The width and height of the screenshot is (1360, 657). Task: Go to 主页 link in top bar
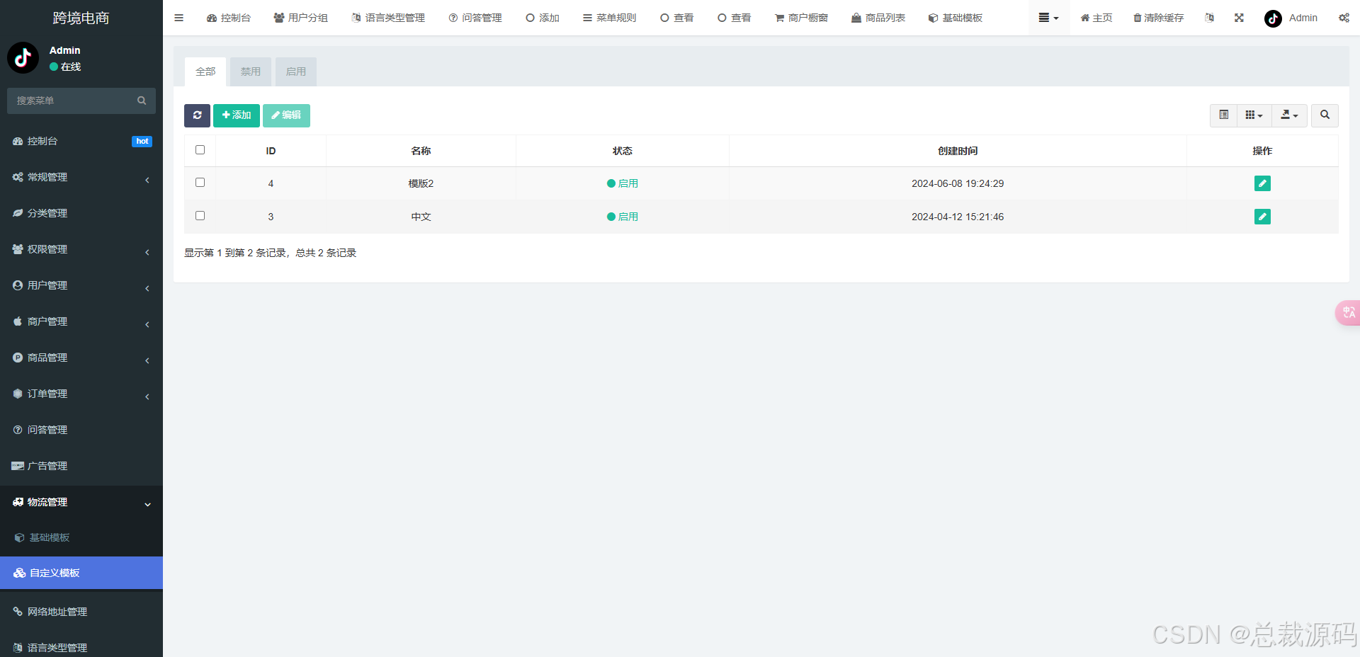[x=1096, y=18]
